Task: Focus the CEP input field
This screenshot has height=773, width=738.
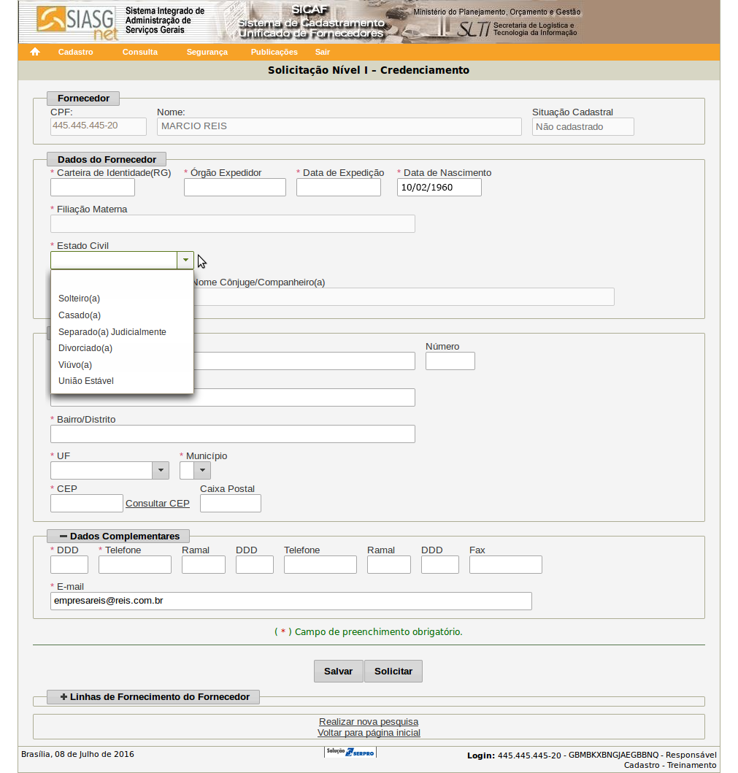Action: tap(87, 504)
